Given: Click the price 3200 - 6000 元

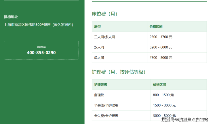Looking at the screenshot, I should tap(161, 47).
